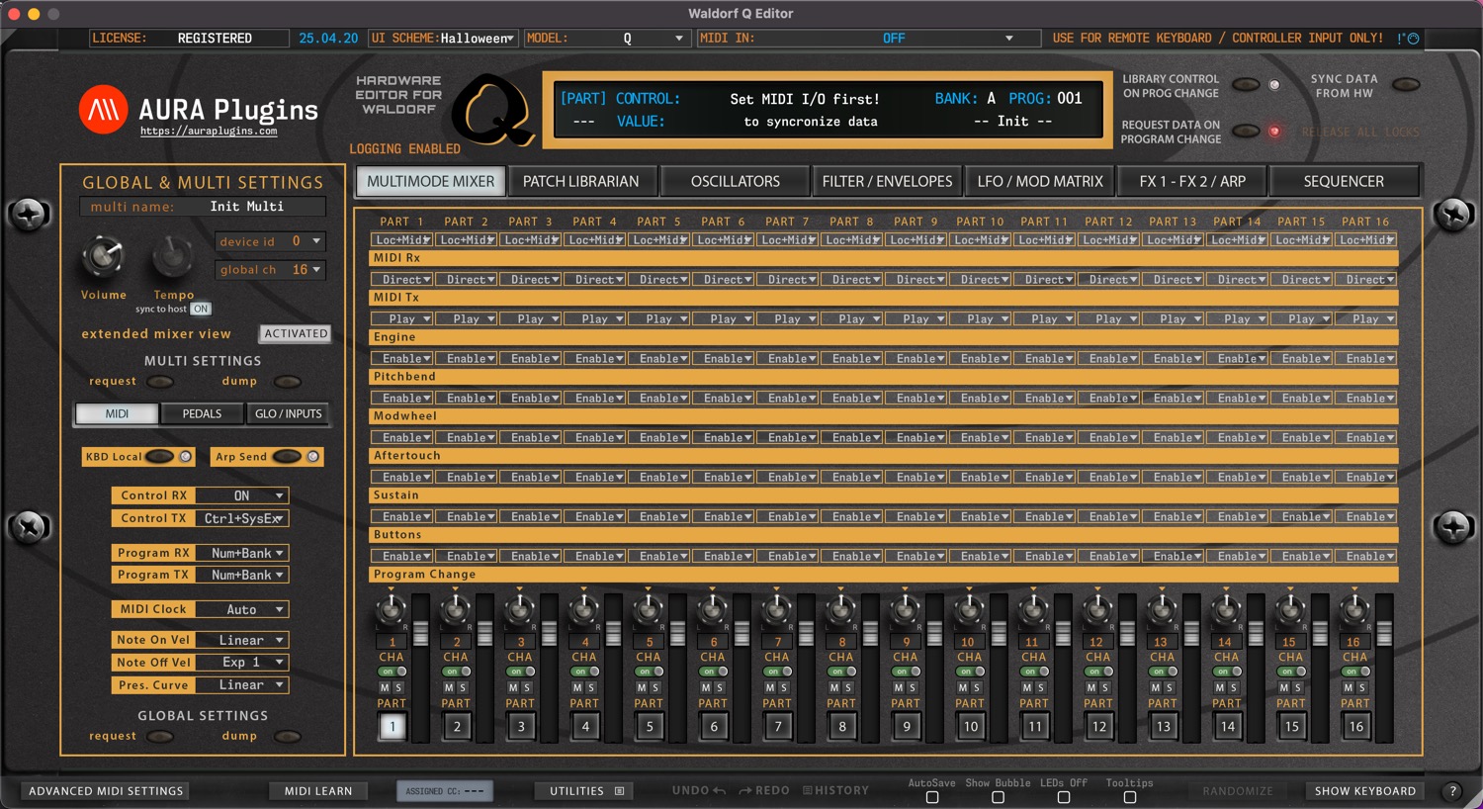Click global settings dump LED button

[x=288, y=736]
